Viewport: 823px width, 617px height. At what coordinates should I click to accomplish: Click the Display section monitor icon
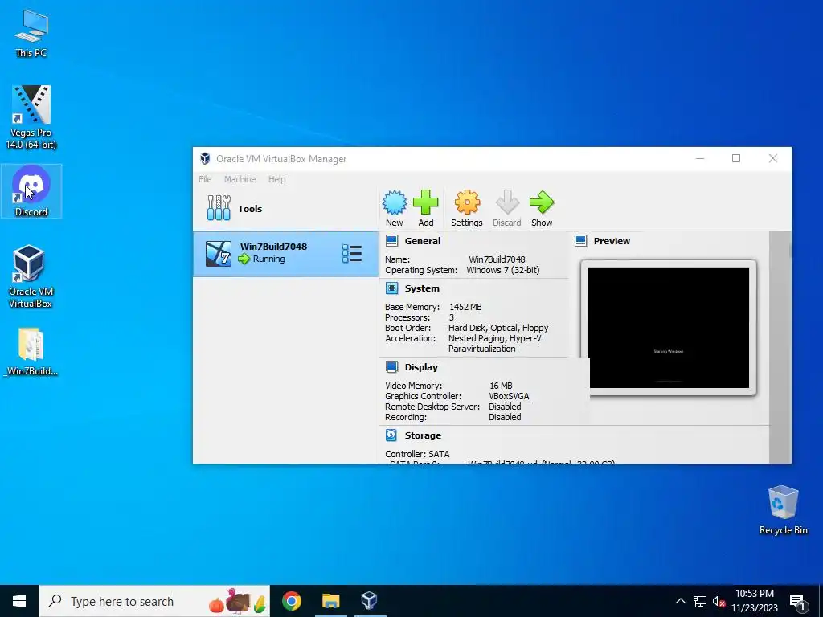[x=391, y=366]
